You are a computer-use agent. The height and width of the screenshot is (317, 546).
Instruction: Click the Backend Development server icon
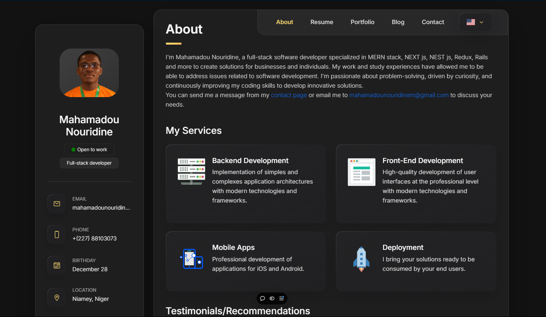click(191, 172)
